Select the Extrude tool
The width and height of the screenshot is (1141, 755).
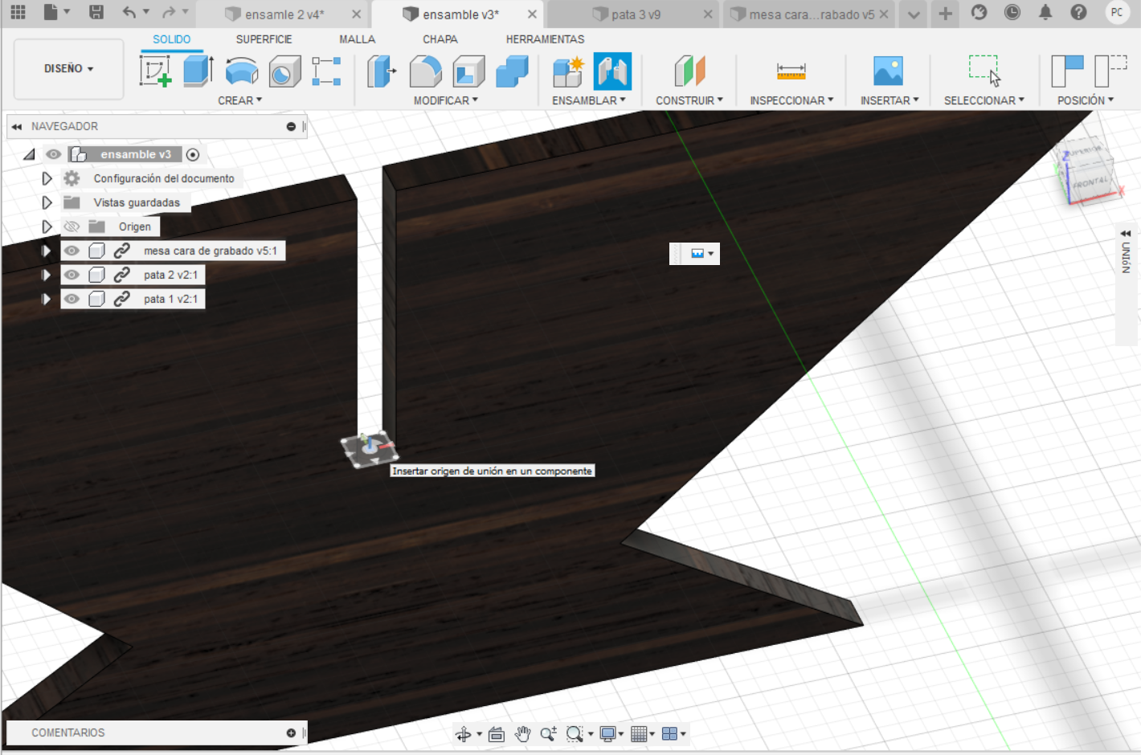198,71
